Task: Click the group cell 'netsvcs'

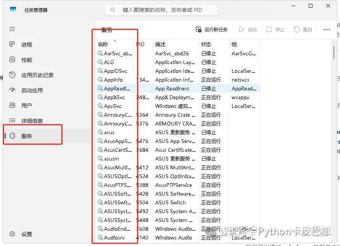Action: (241, 80)
